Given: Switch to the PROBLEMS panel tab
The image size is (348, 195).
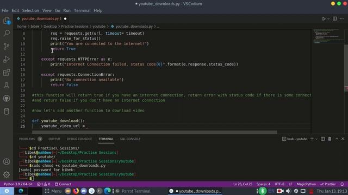Looking at the screenshot, I should [27, 139].
